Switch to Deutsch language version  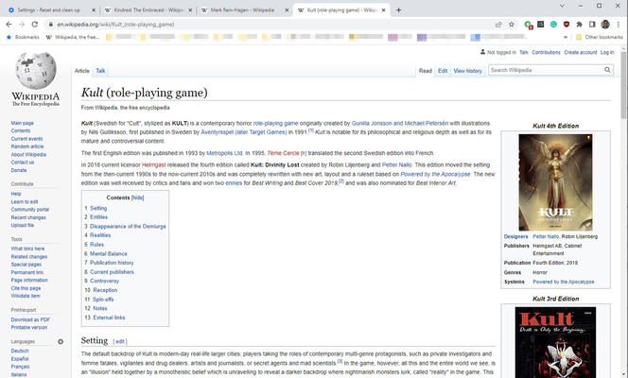(x=20, y=351)
